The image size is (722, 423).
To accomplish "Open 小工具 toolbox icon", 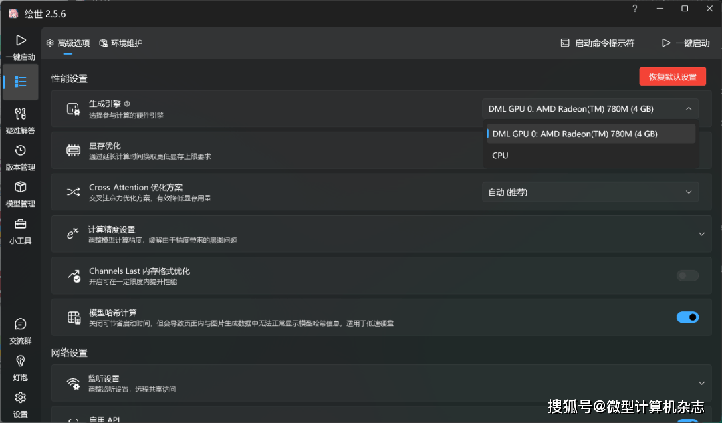I will click(20, 225).
